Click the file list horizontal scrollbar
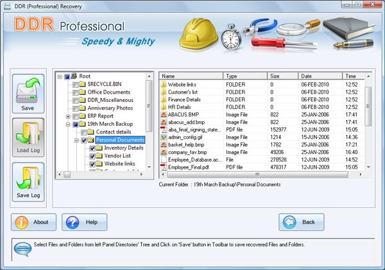Viewport: 385px width, 270px height. pyautogui.click(x=257, y=174)
